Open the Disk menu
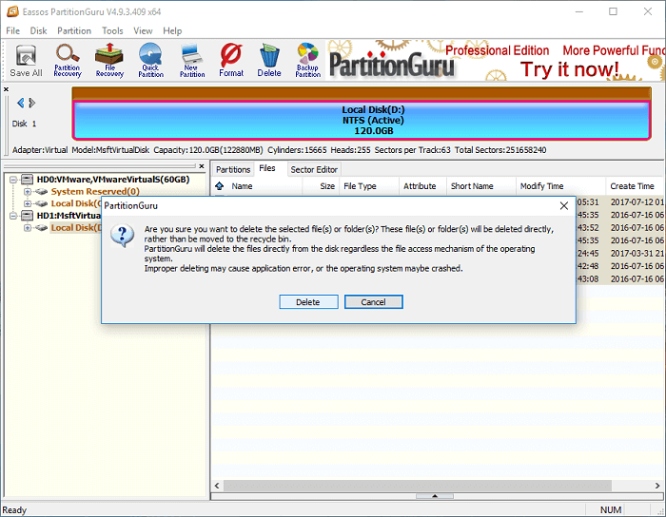The image size is (666, 517). point(38,31)
